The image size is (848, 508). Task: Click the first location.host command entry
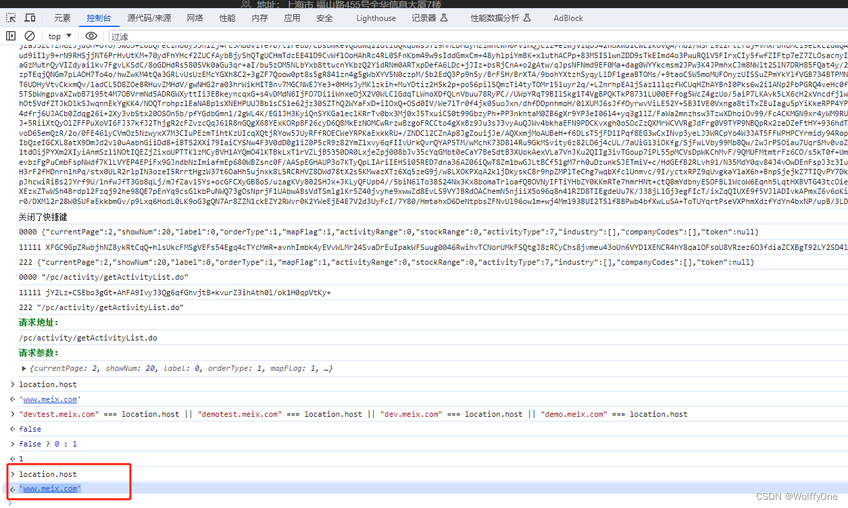click(48, 384)
